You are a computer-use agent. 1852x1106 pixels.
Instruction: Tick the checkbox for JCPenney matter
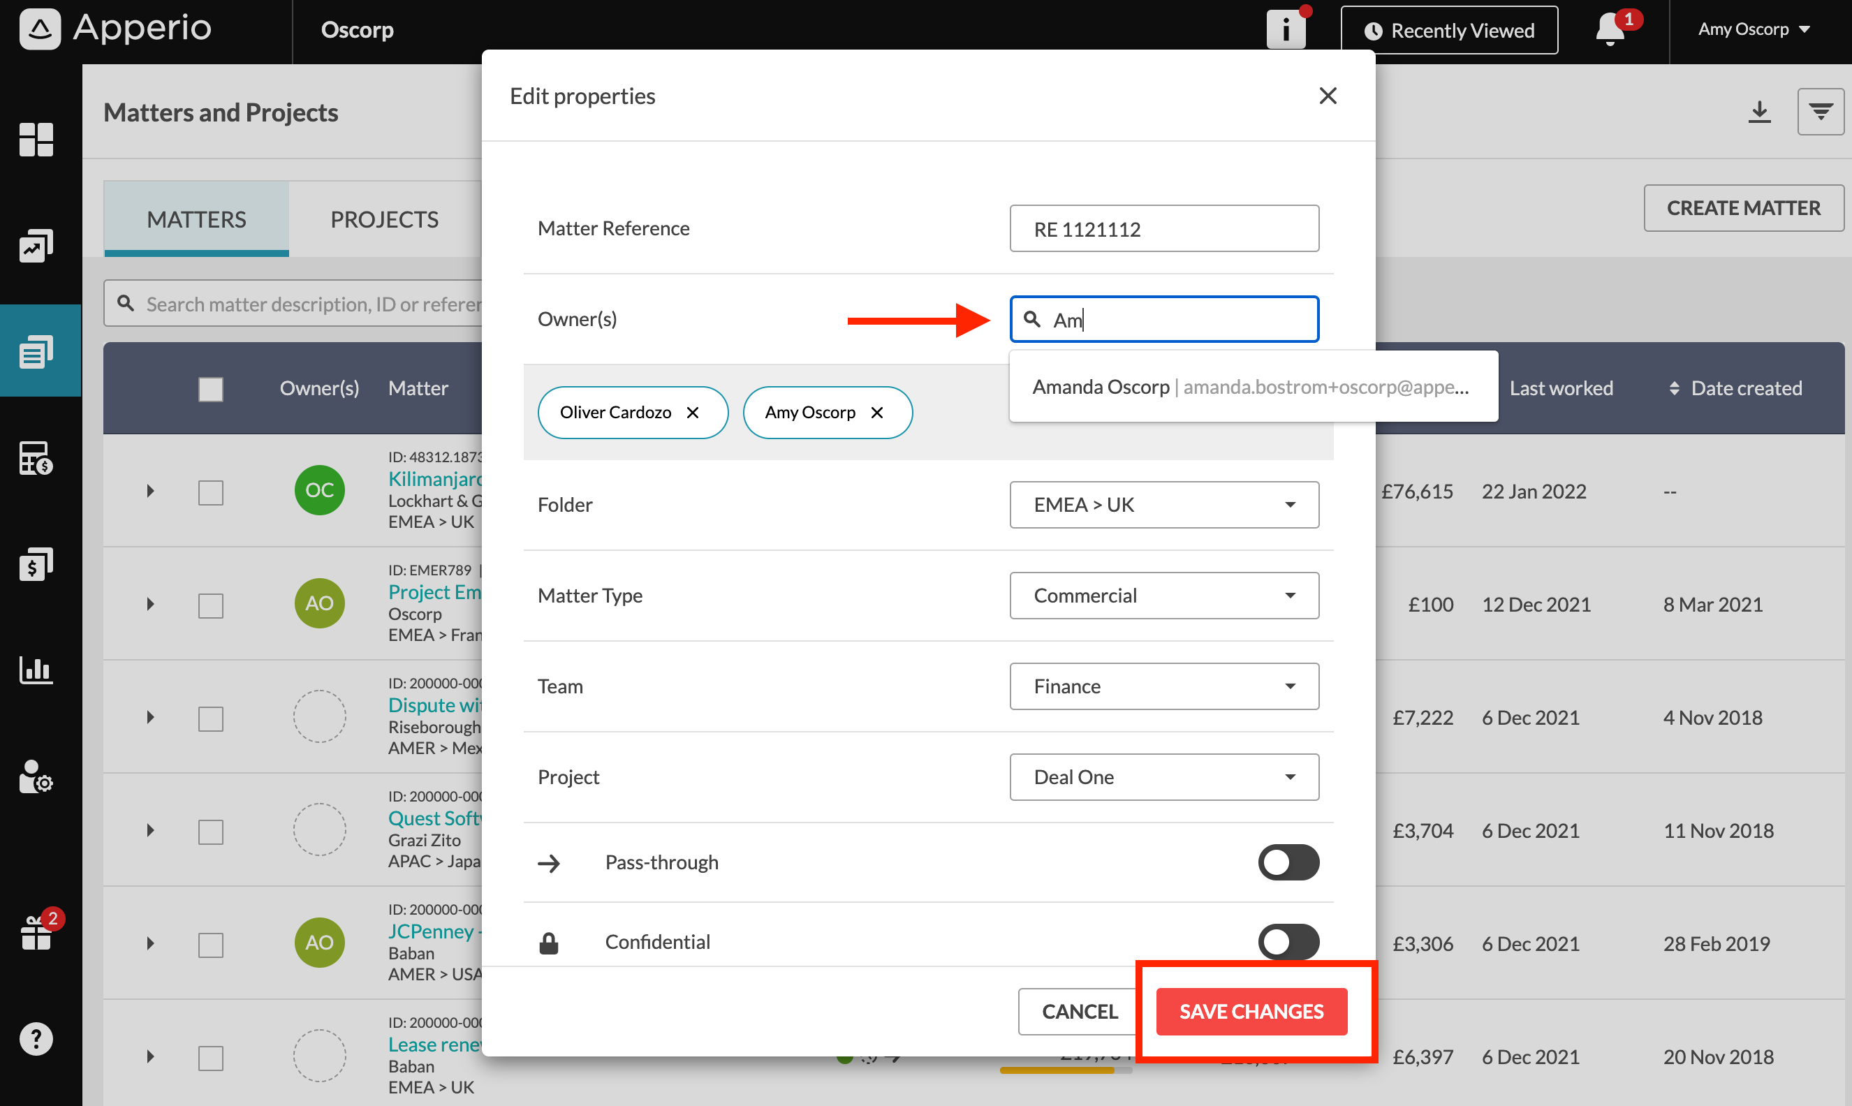[211, 944]
